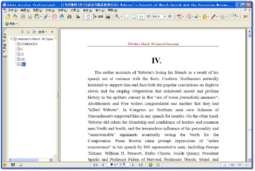Click the green Previous View button

click(150, 165)
